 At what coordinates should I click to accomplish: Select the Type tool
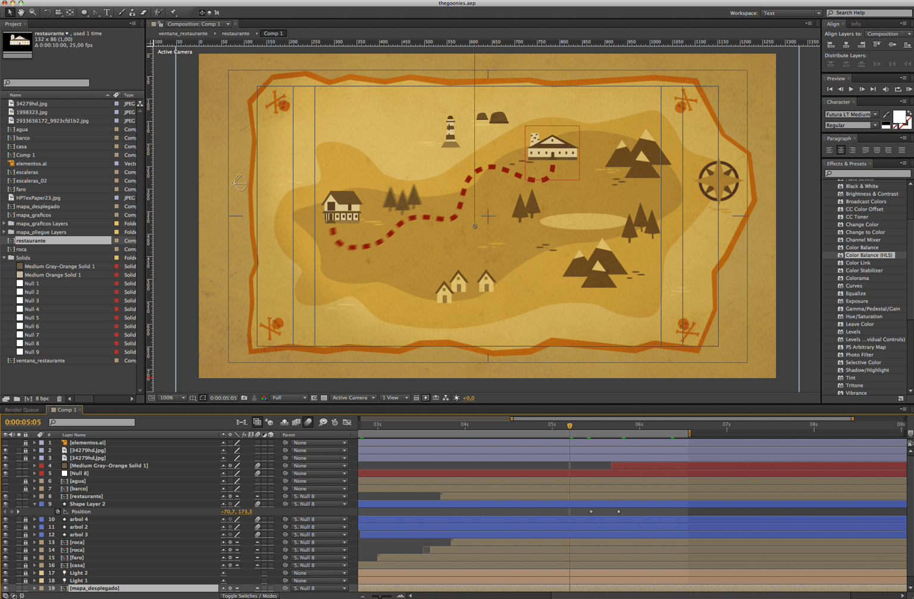coord(107,12)
